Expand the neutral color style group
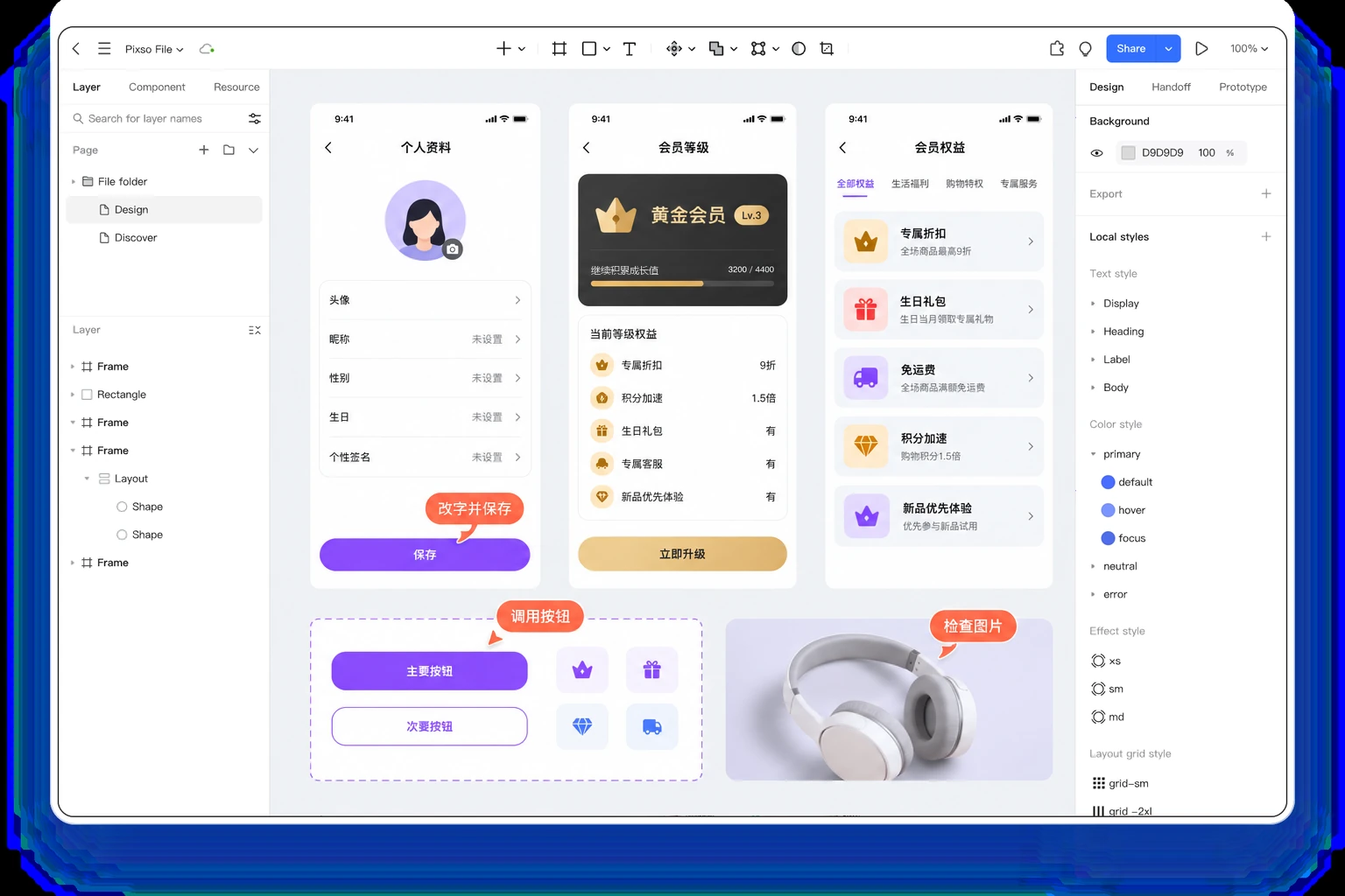This screenshot has height=896, width=1345. coord(1093,566)
